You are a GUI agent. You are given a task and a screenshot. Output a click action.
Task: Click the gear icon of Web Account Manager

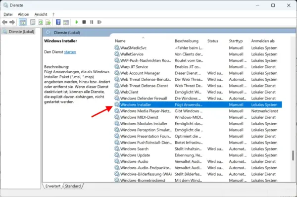coord(117,73)
